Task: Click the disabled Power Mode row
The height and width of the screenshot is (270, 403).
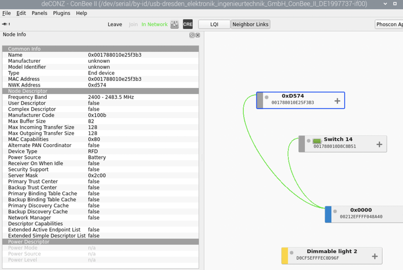Action: coord(100,248)
